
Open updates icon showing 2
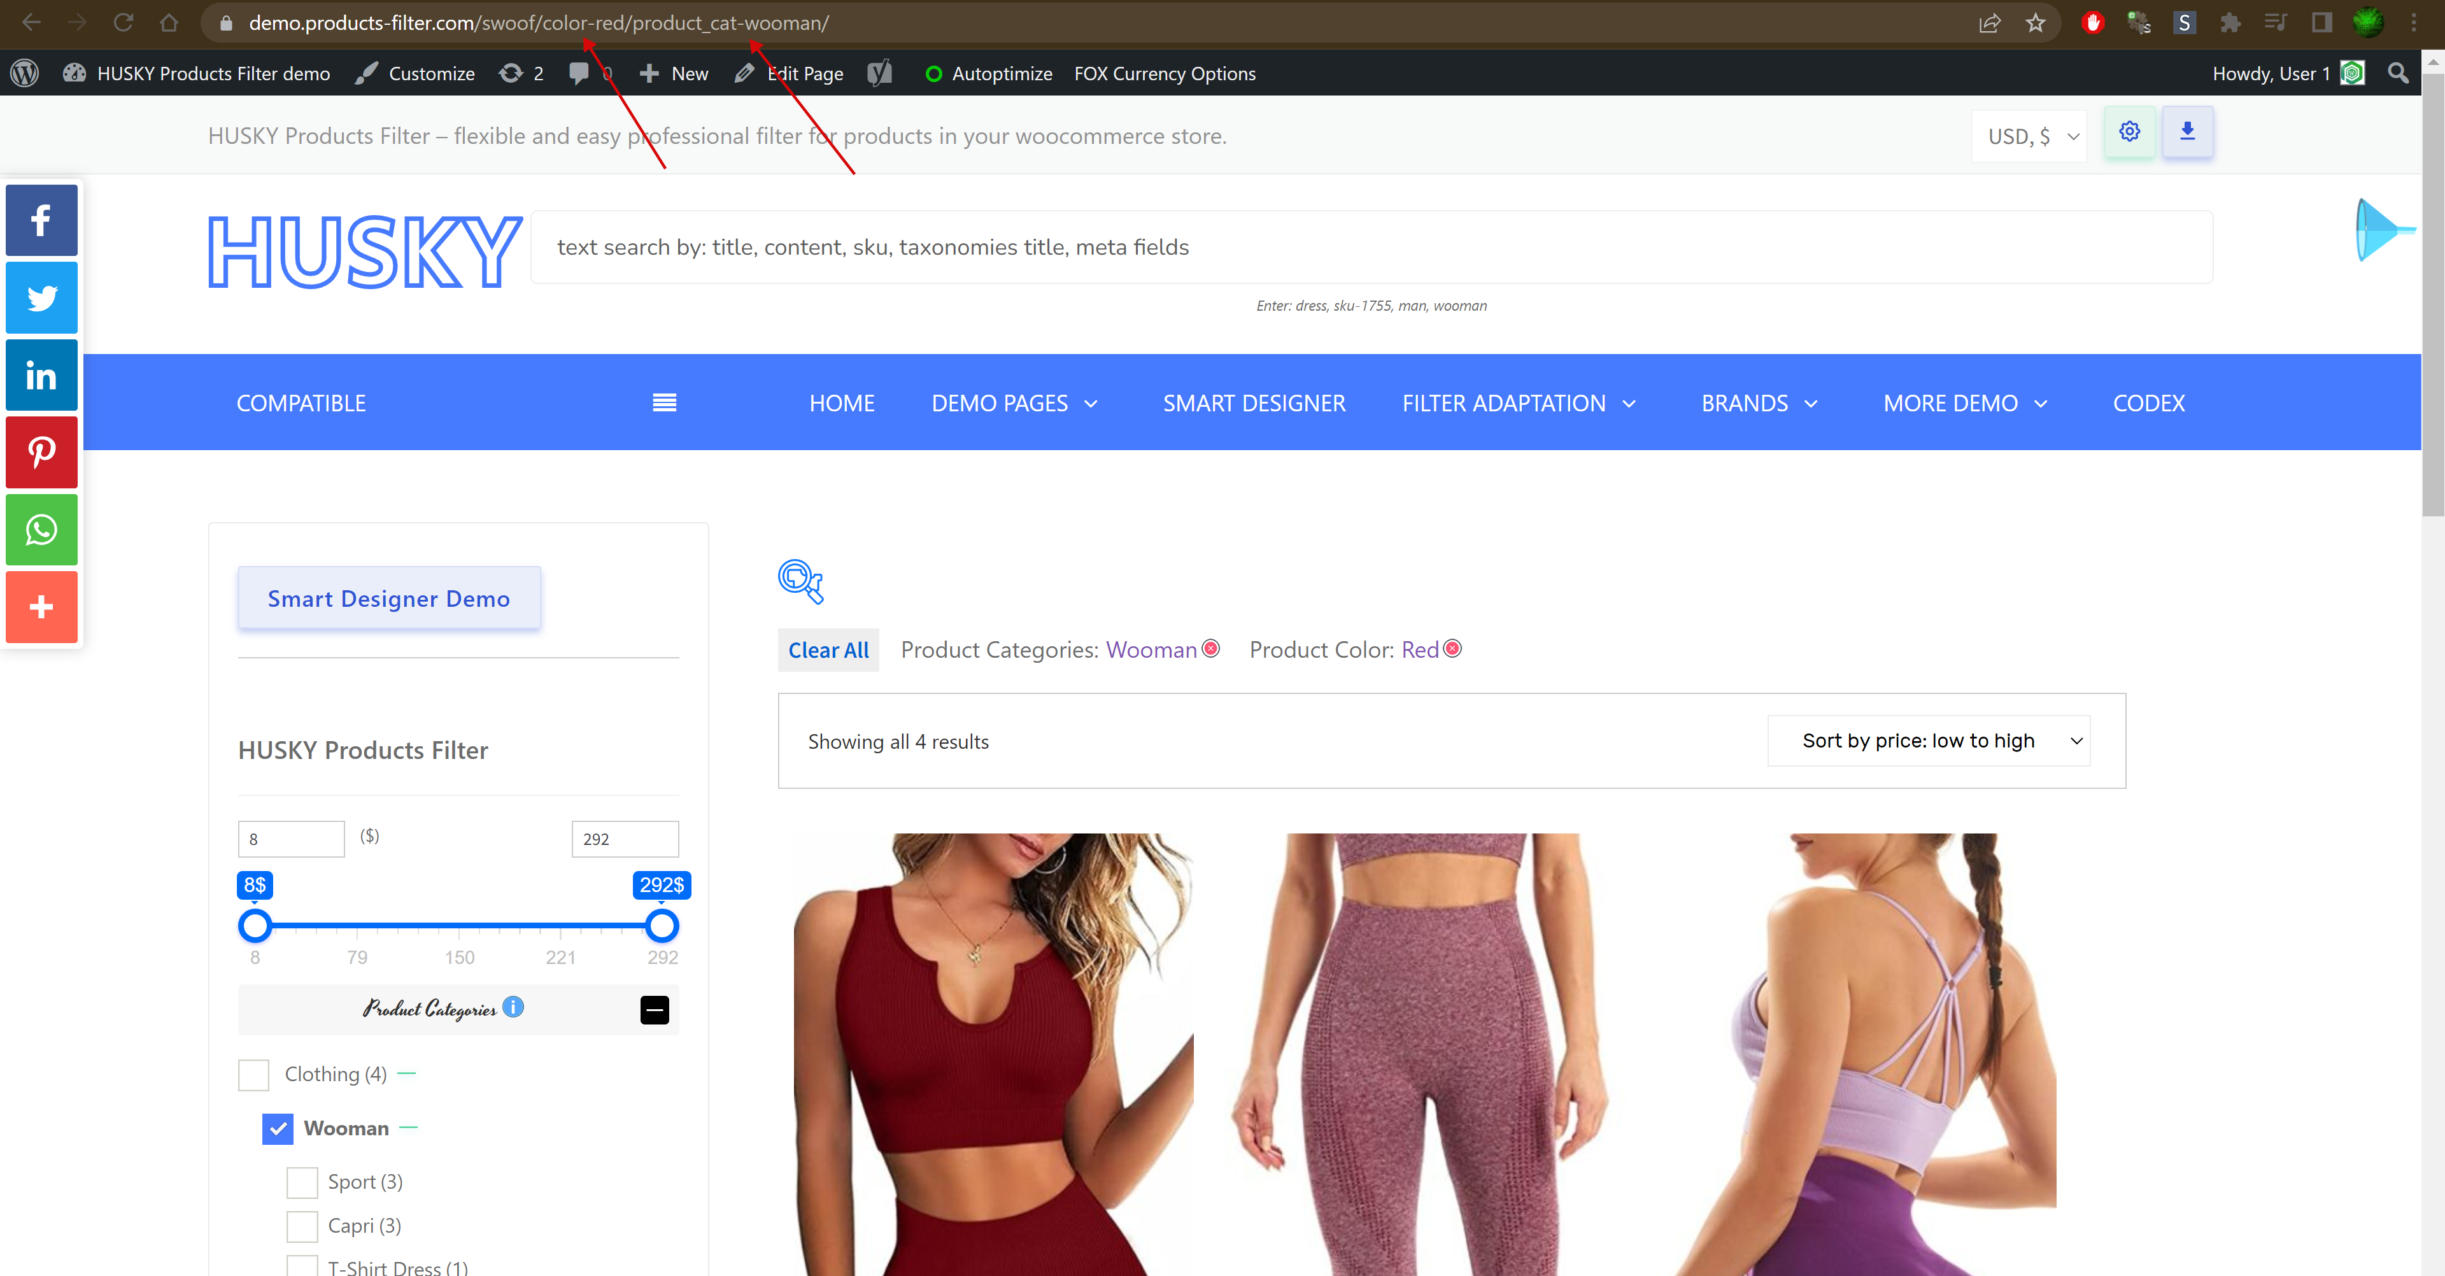[521, 73]
